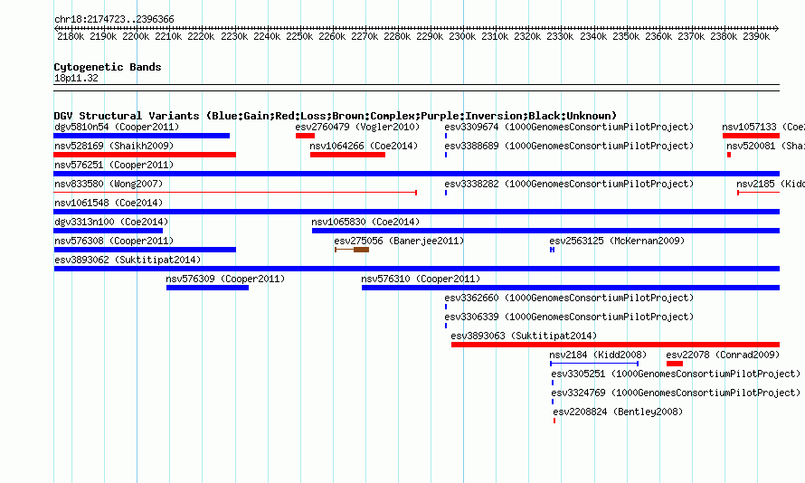805x483 pixels.
Task: Open the esv22078 (Conrad2009) label
Action: point(723,355)
